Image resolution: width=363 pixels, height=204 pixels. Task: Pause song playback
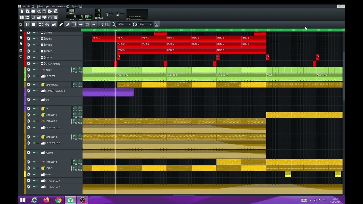click(x=27, y=25)
